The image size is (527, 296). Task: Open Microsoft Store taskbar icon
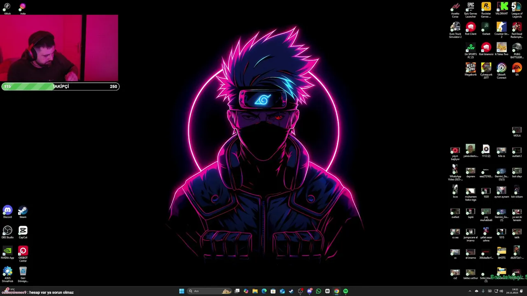point(273,291)
